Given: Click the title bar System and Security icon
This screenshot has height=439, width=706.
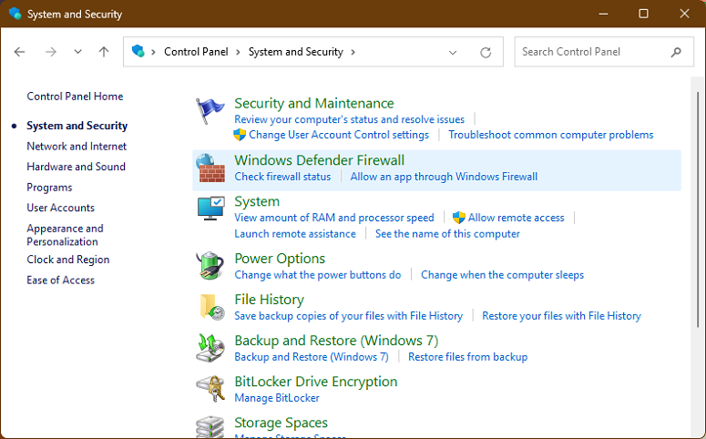Looking at the screenshot, I should tap(15, 14).
